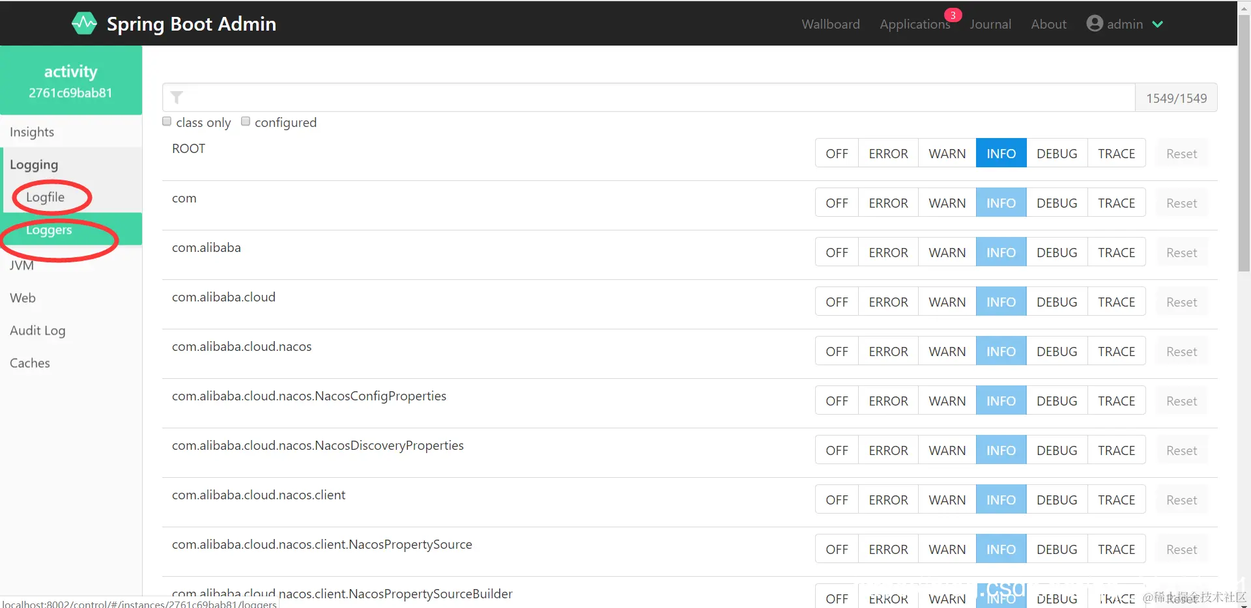Click the com.alibaba.cloud.nacos logger name
This screenshot has width=1251, height=608.
(x=242, y=346)
